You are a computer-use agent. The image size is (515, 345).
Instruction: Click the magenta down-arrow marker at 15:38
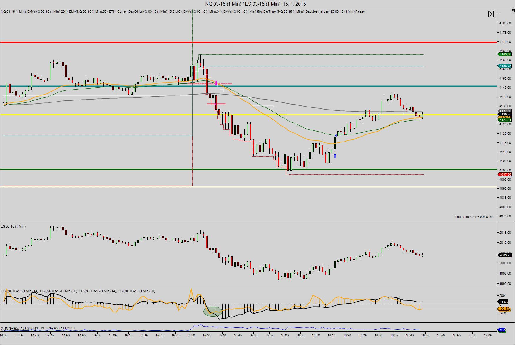click(216, 83)
